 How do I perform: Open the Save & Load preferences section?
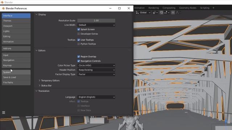(x=16, y=77)
